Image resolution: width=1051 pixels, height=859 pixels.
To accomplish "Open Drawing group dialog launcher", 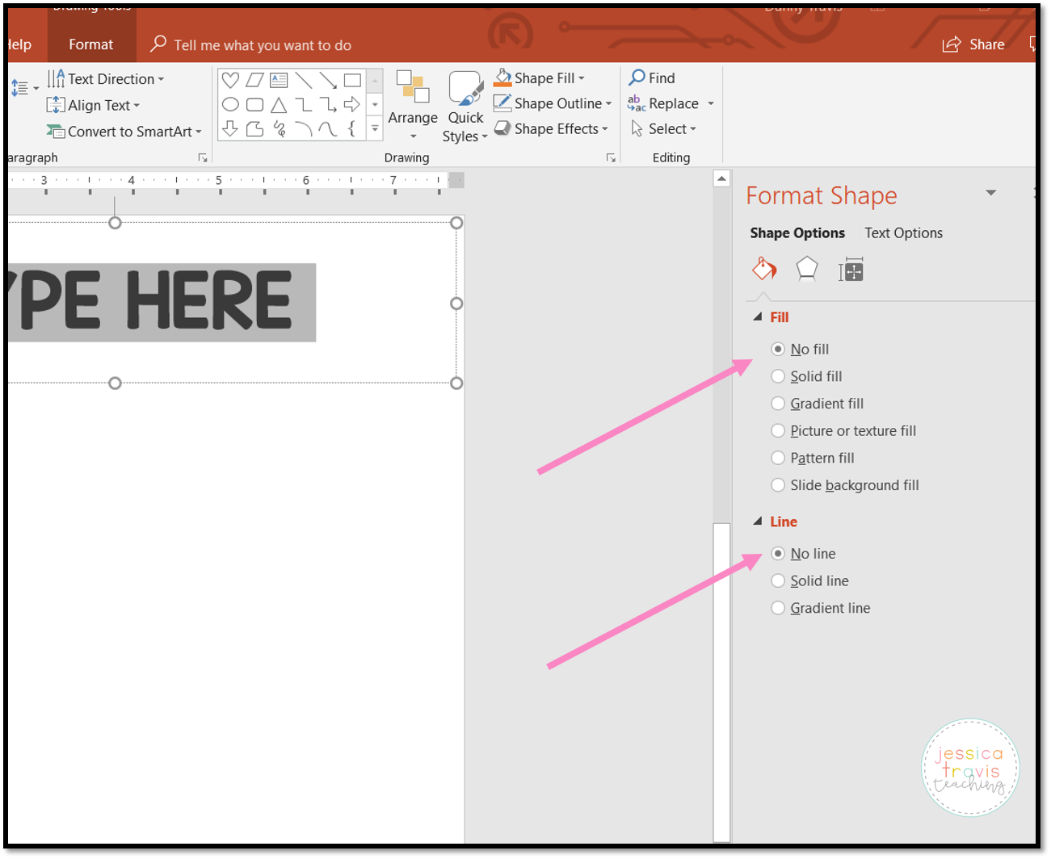I will (611, 158).
